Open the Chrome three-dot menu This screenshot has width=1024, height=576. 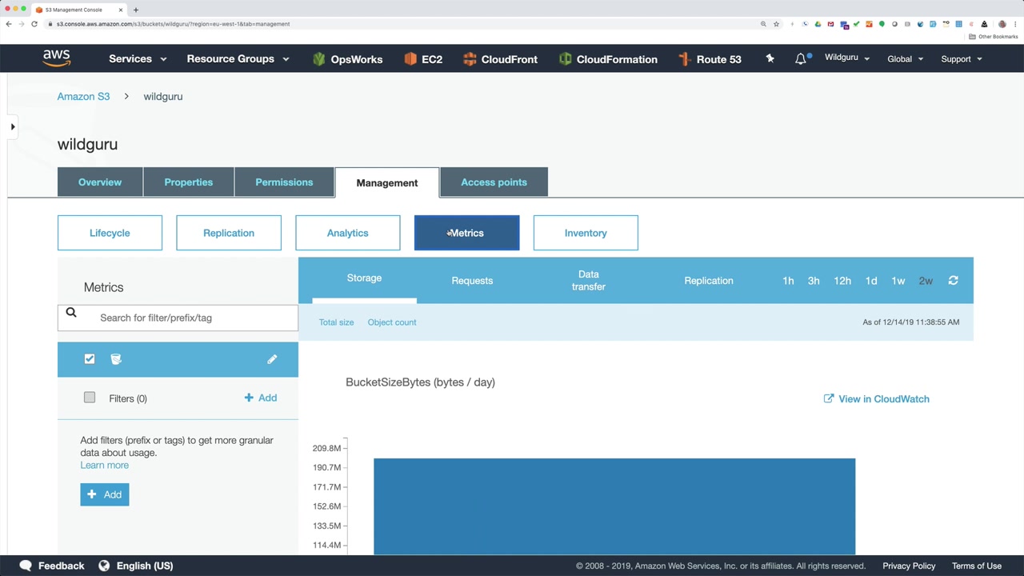[x=1016, y=24]
